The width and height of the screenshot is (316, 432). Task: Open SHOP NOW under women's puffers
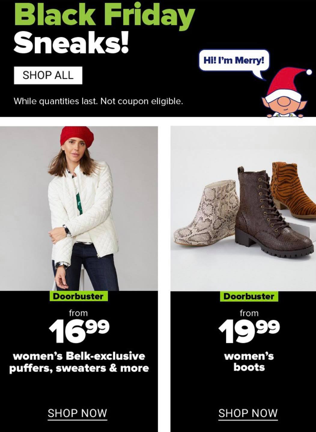[77, 413]
